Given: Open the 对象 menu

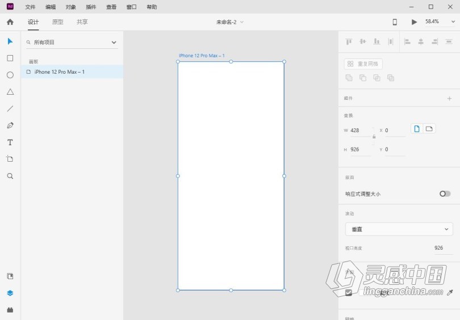Looking at the screenshot, I should point(70,7).
